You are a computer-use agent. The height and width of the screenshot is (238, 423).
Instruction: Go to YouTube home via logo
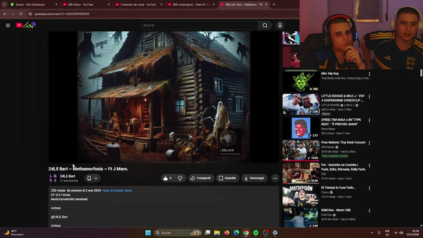25,25
